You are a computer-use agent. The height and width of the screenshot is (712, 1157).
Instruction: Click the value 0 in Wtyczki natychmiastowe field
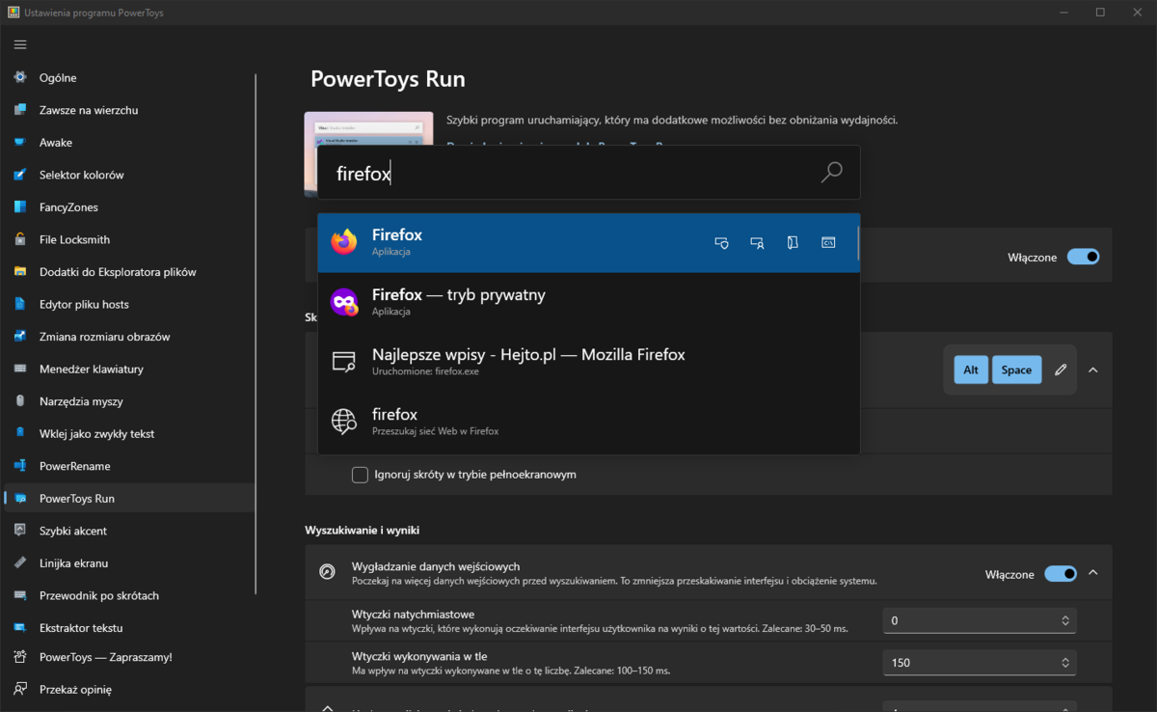pos(895,620)
